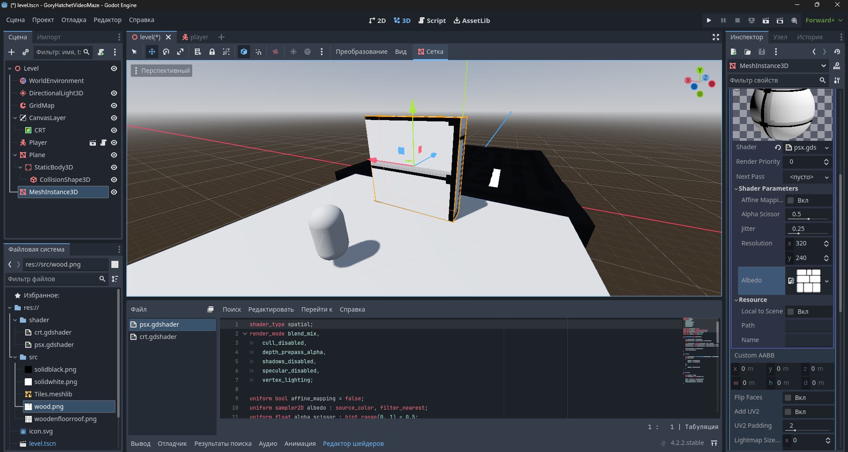This screenshot has height=452, width=848.
Task: Select the Rotate tool in the viewport toolbar
Action: 166,52
